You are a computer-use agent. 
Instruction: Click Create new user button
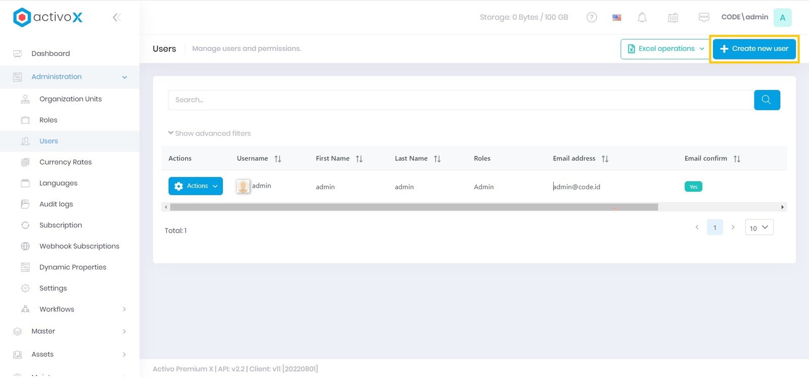pos(754,49)
